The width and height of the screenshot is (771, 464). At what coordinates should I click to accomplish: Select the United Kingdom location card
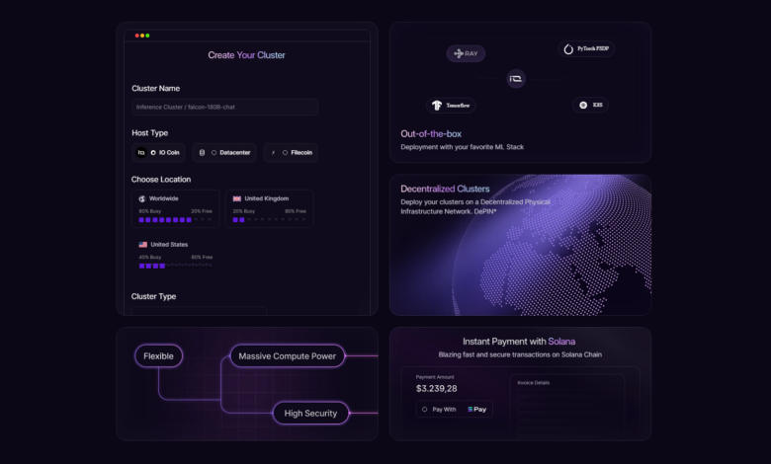click(x=269, y=208)
